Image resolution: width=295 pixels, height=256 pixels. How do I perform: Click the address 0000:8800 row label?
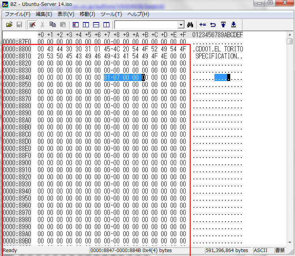17,49
